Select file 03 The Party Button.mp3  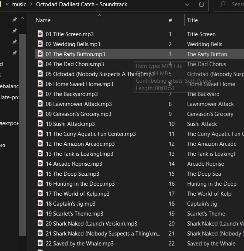coord(75,54)
